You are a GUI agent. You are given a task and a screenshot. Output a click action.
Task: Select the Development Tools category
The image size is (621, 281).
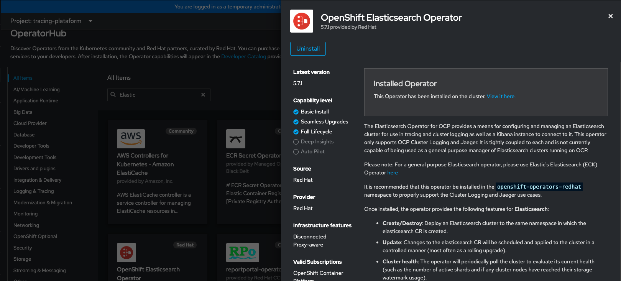point(35,158)
